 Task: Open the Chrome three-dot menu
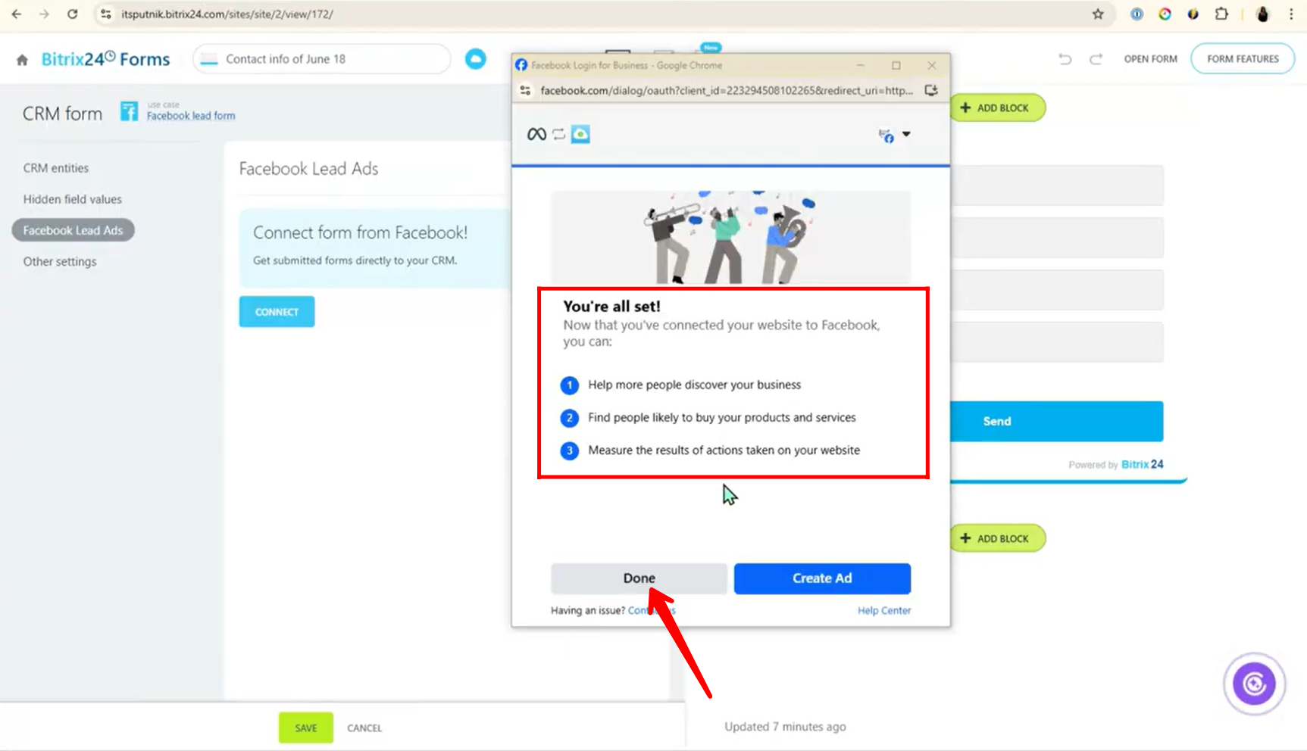[x=1291, y=14]
